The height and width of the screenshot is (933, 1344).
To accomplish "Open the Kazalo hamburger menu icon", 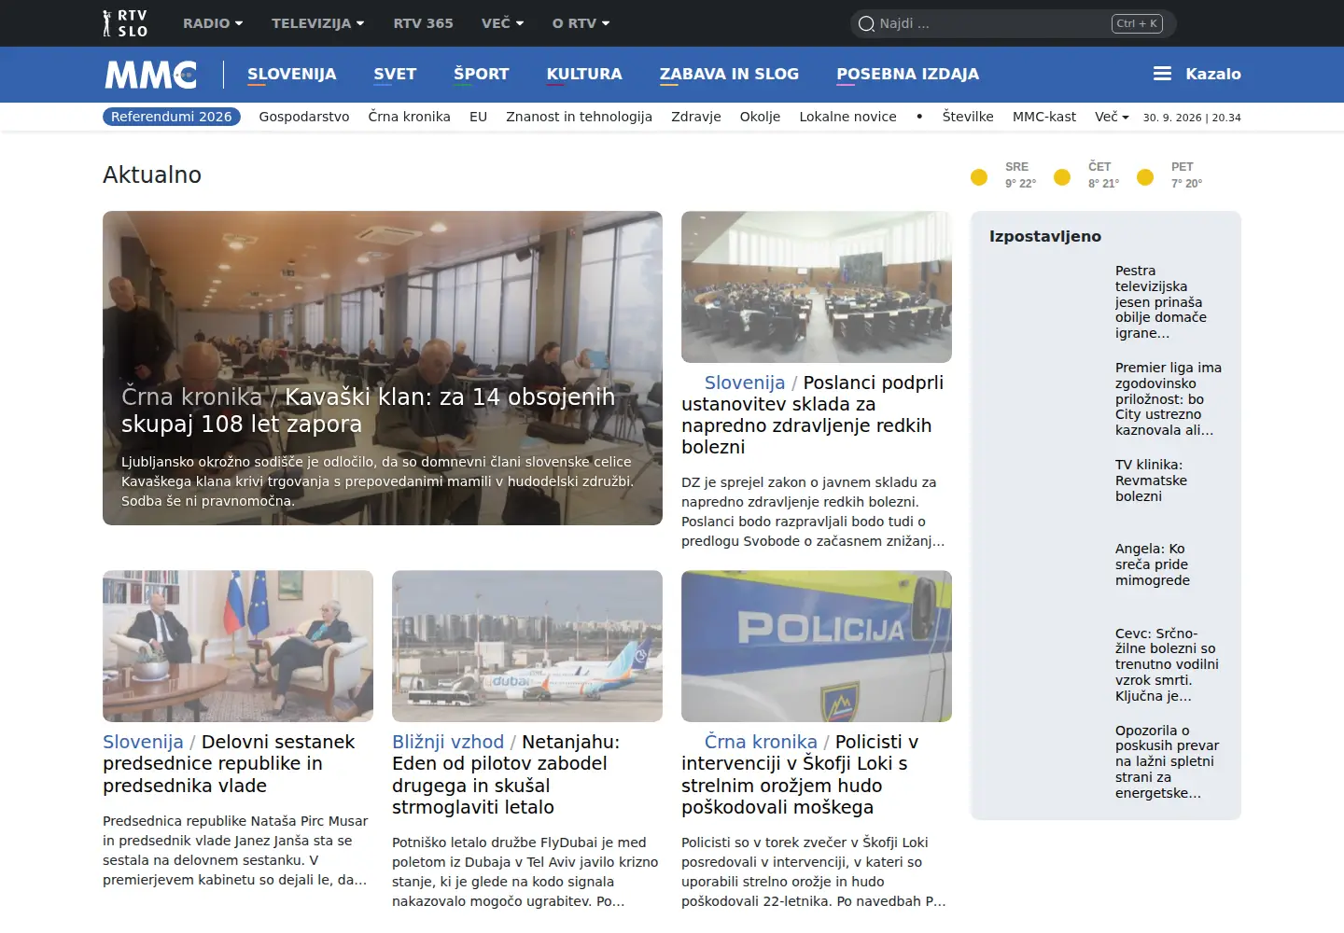I will point(1162,74).
